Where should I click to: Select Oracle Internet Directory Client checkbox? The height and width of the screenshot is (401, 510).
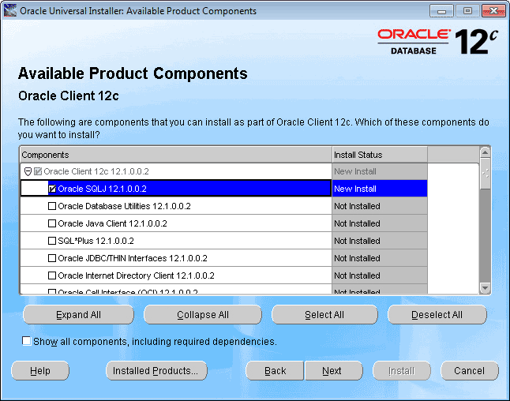point(52,275)
